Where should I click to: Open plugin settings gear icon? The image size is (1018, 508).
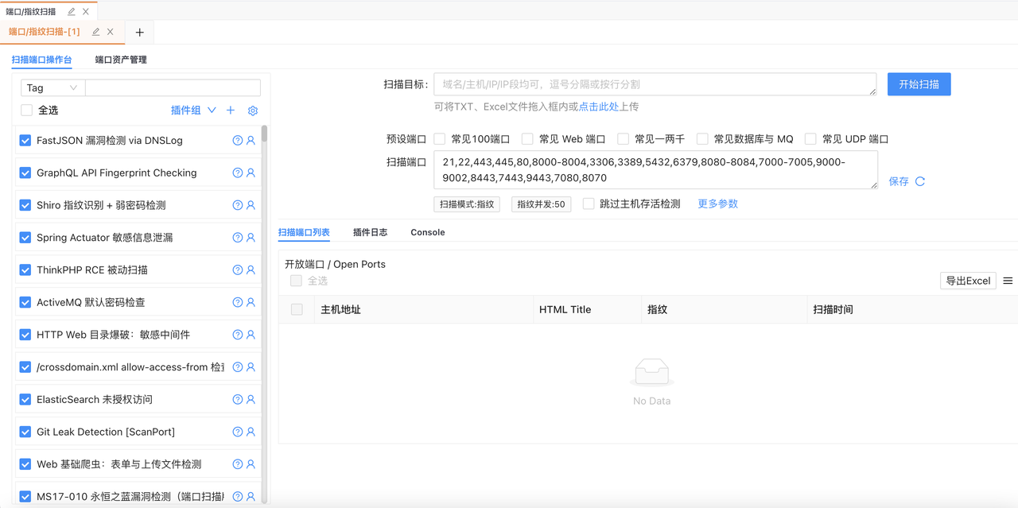253,111
